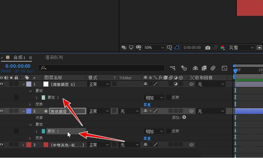
Task: Check 反转 checkbox for layer 1 mask
Action: tap(168, 97)
